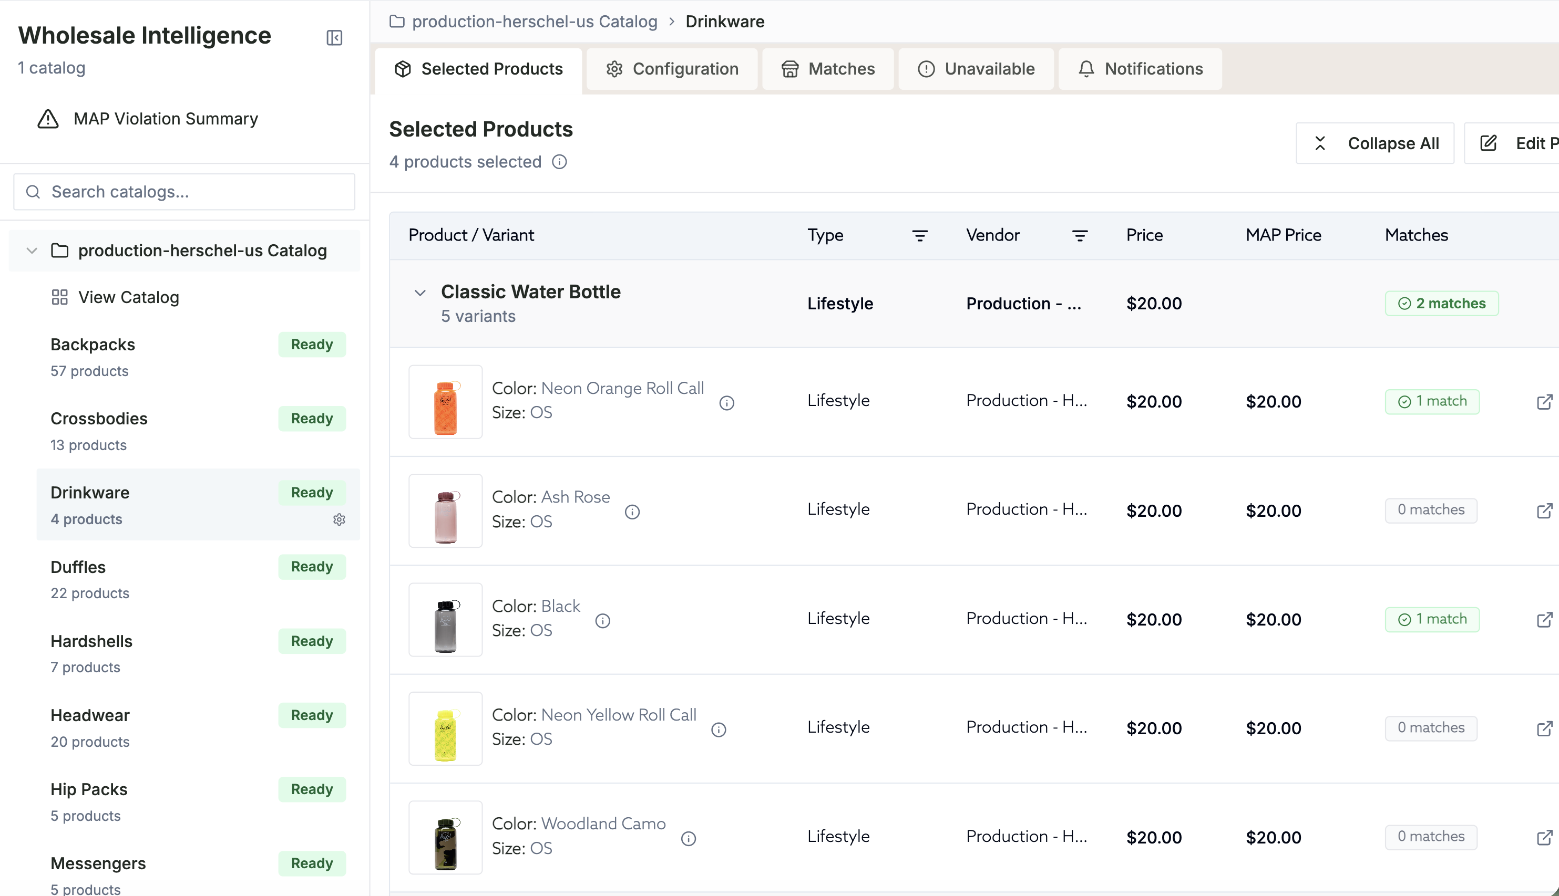Switch to Unavailable tab

976,69
